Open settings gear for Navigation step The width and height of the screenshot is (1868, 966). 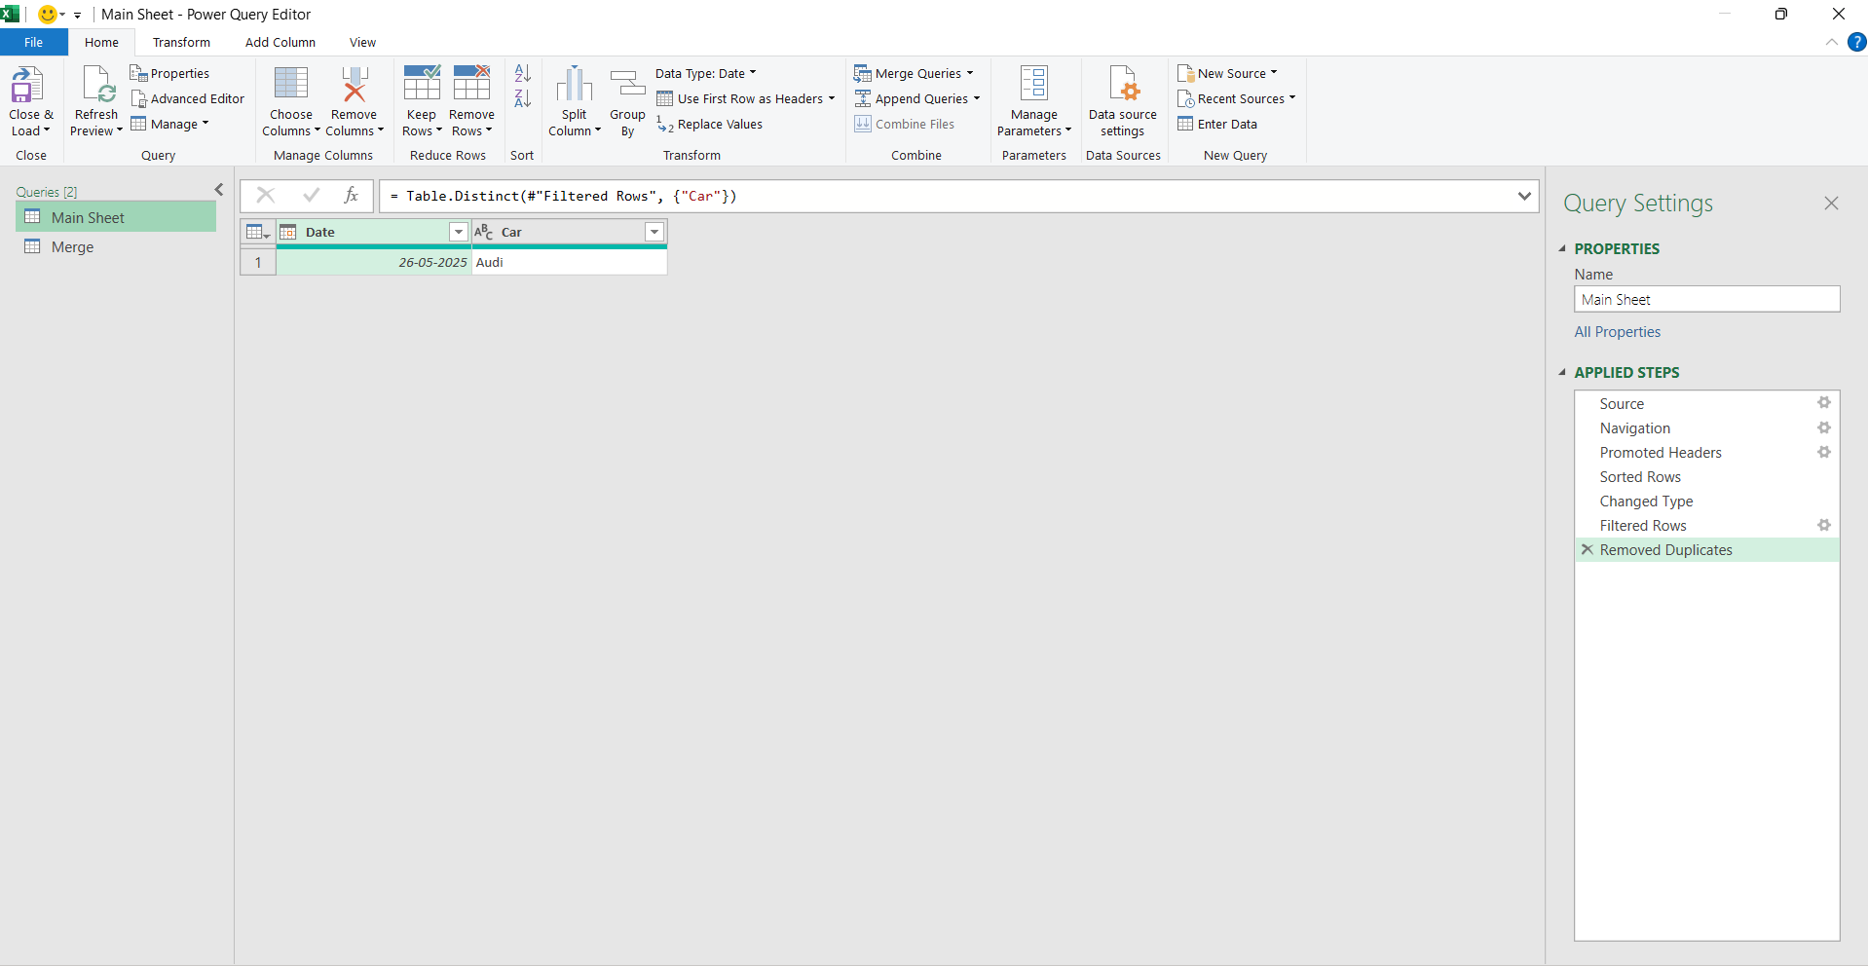tap(1824, 427)
